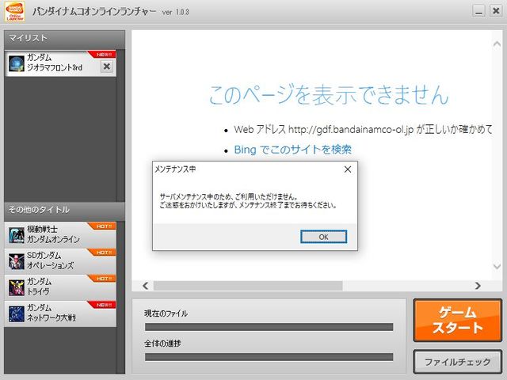This screenshot has width=507, height=380.
Task: Click the ゲームスタート button
Action: (x=458, y=320)
